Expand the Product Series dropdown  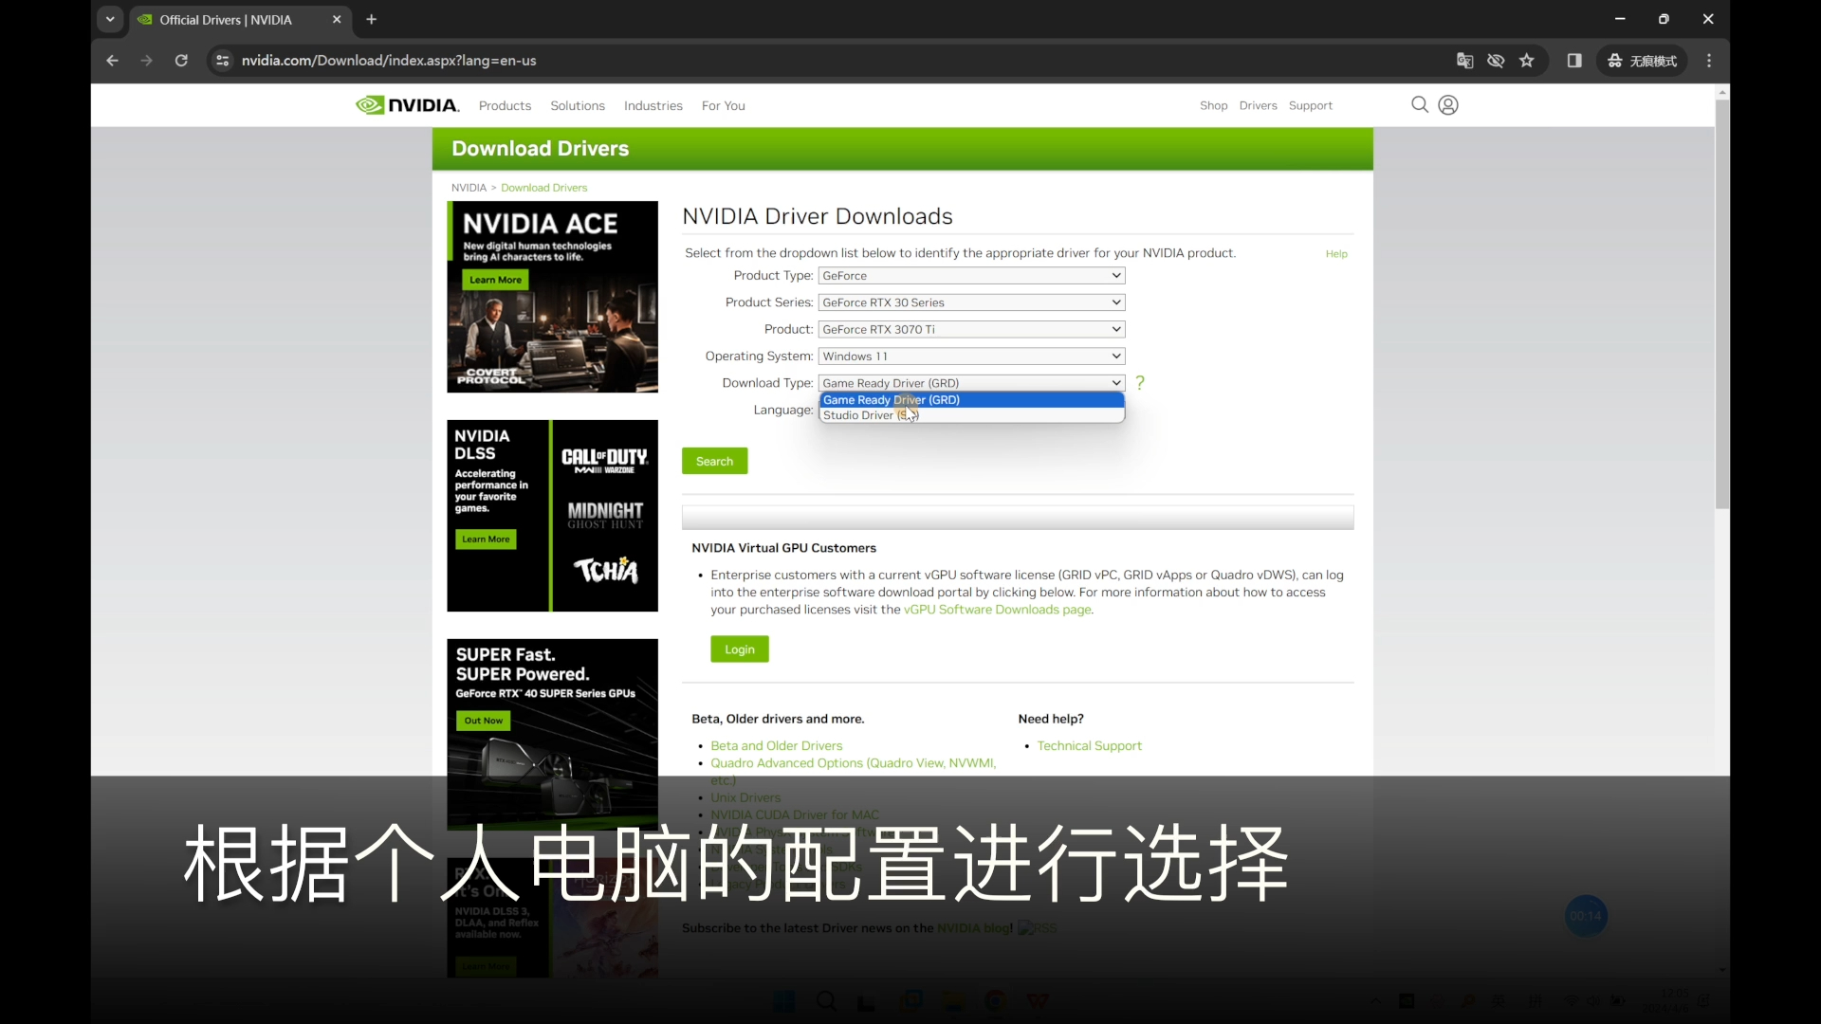971,302
